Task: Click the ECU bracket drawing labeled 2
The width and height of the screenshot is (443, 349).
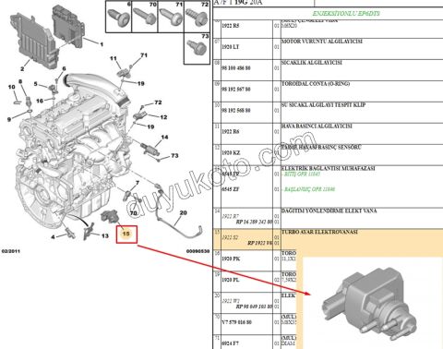Action: pos(34,41)
